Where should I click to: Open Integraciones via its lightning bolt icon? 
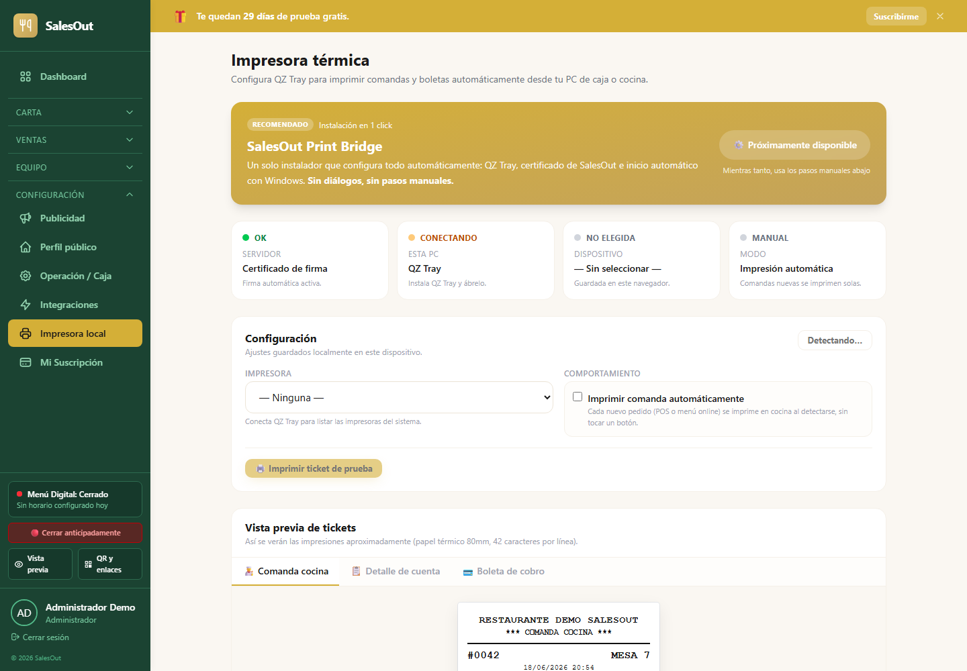pos(26,305)
